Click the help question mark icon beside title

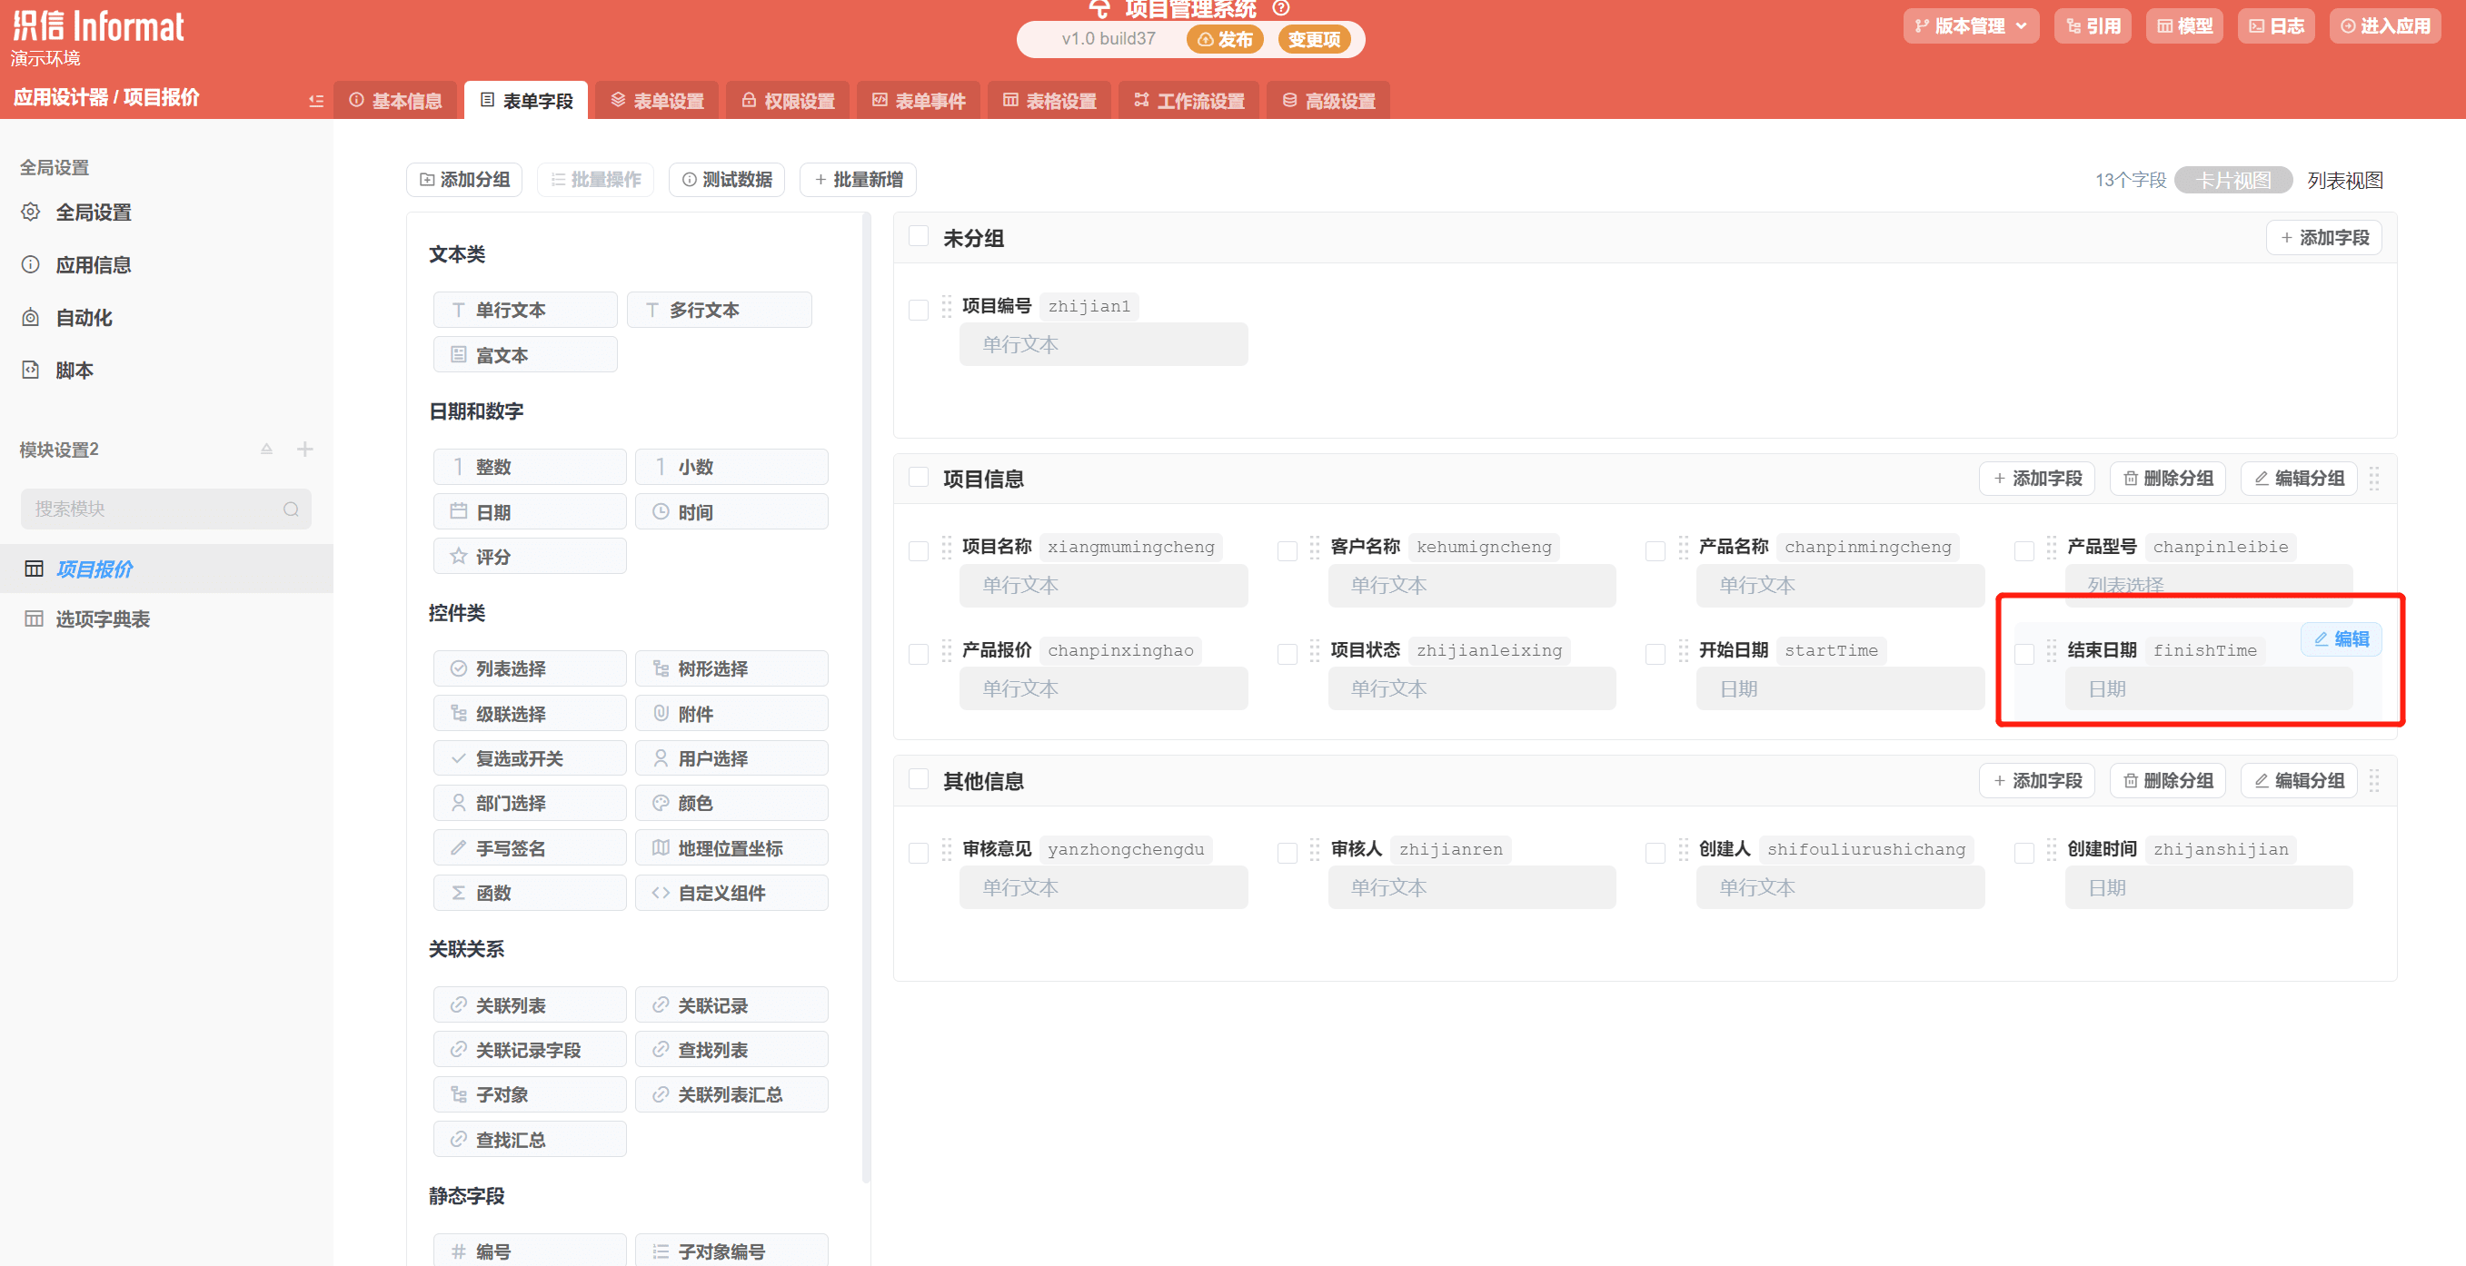1281,8
